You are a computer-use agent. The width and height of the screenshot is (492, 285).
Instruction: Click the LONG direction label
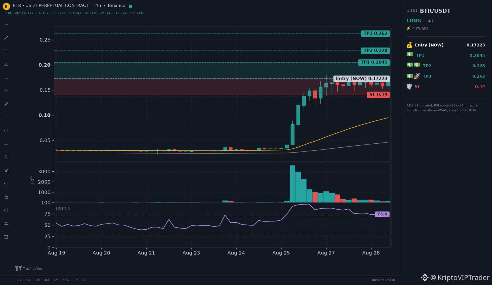[x=414, y=21]
